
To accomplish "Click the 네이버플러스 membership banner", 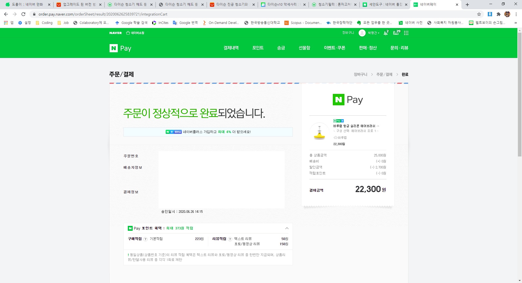I will pyautogui.click(x=208, y=132).
